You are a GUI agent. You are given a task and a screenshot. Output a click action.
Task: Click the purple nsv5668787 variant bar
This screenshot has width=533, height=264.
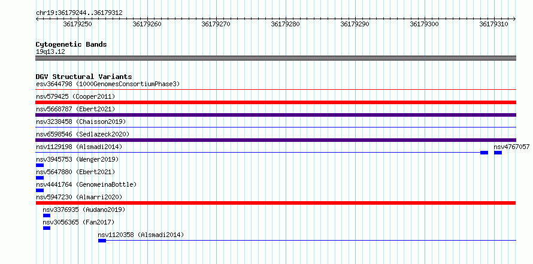tap(276, 115)
